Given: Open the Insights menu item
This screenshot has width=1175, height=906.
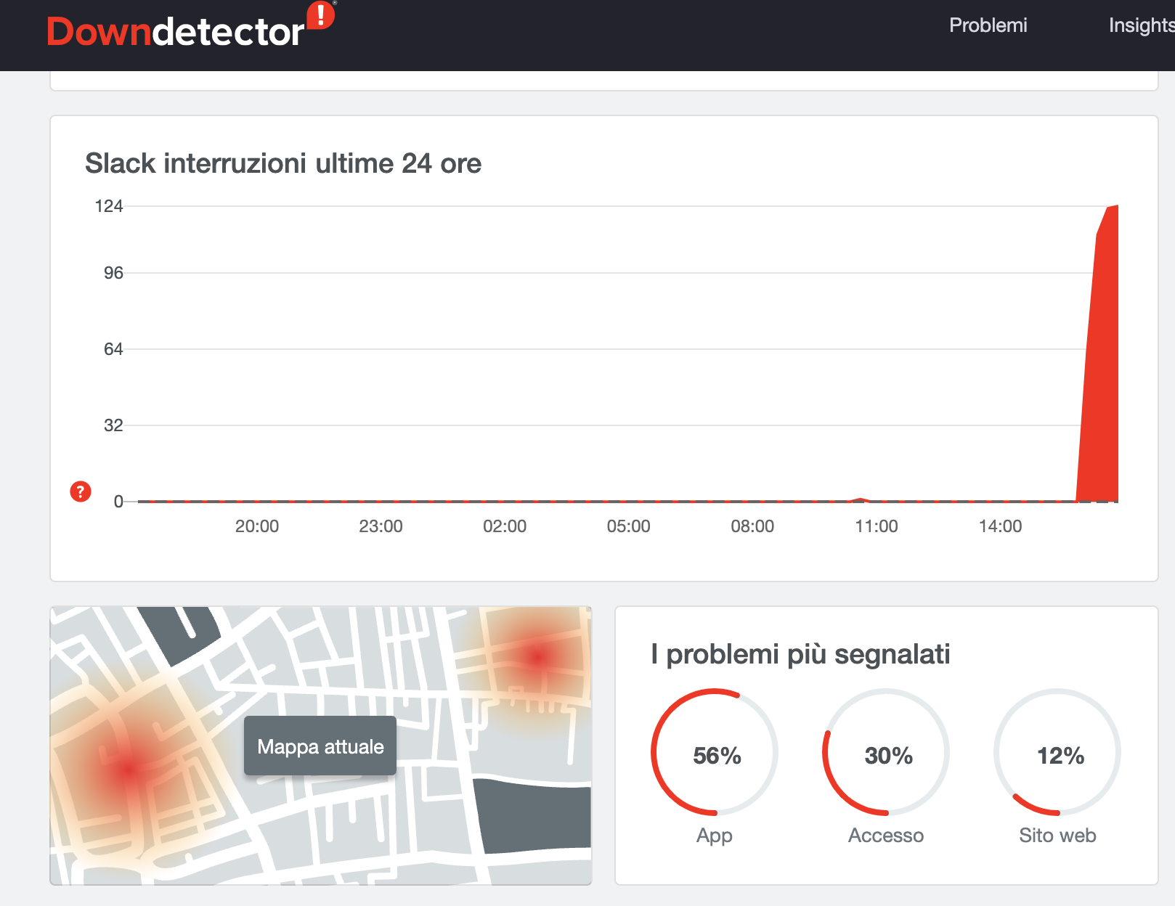Looking at the screenshot, I should coord(1141,25).
